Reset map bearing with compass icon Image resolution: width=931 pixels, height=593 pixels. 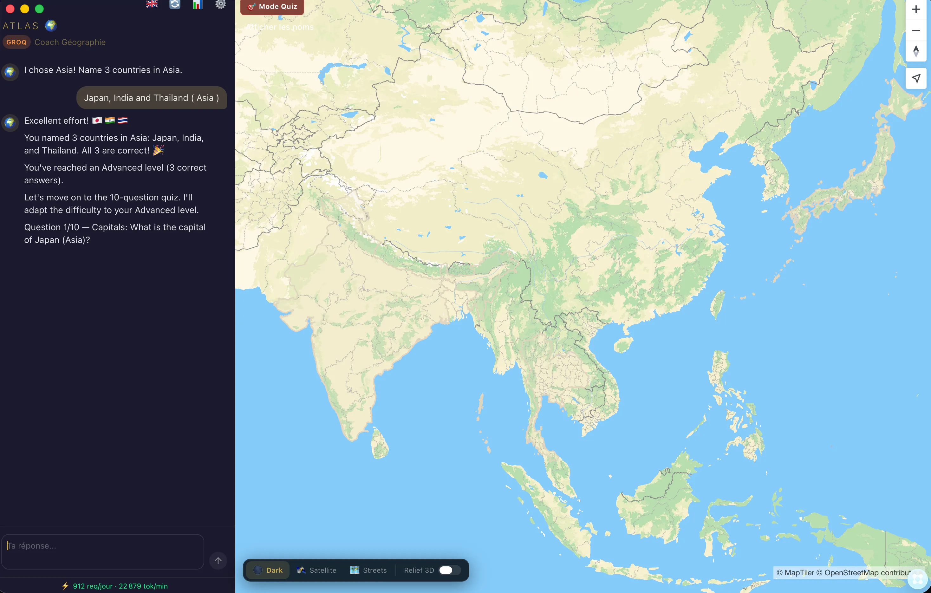coord(915,51)
